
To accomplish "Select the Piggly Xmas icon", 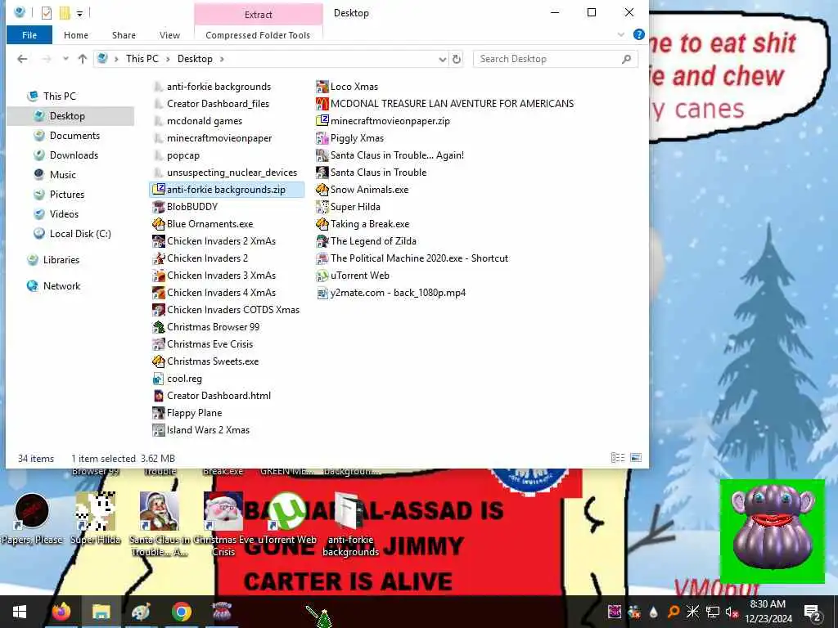I will pyautogui.click(x=322, y=137).
